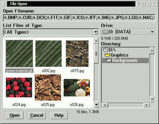
Task: Click directory list right scroll arrow
Action: 147,105
